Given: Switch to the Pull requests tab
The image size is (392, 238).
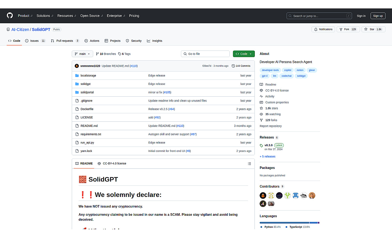Looking at the screenshot, I should point(65,41).
